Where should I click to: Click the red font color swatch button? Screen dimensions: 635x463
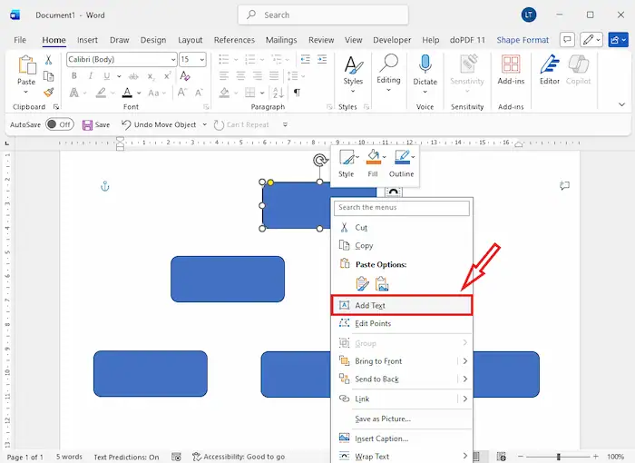pyautogui.click(x=128, y=93)
